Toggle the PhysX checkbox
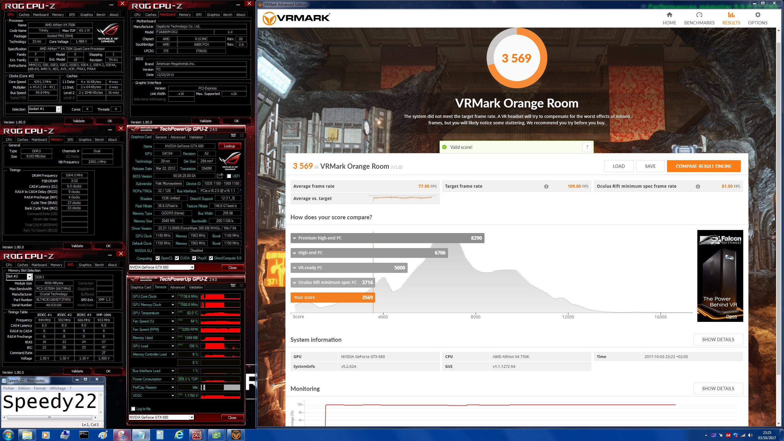The image size is (784, 441). 194,258
